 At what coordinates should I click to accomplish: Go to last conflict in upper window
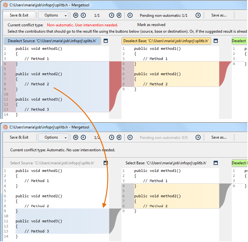[119, 15]
